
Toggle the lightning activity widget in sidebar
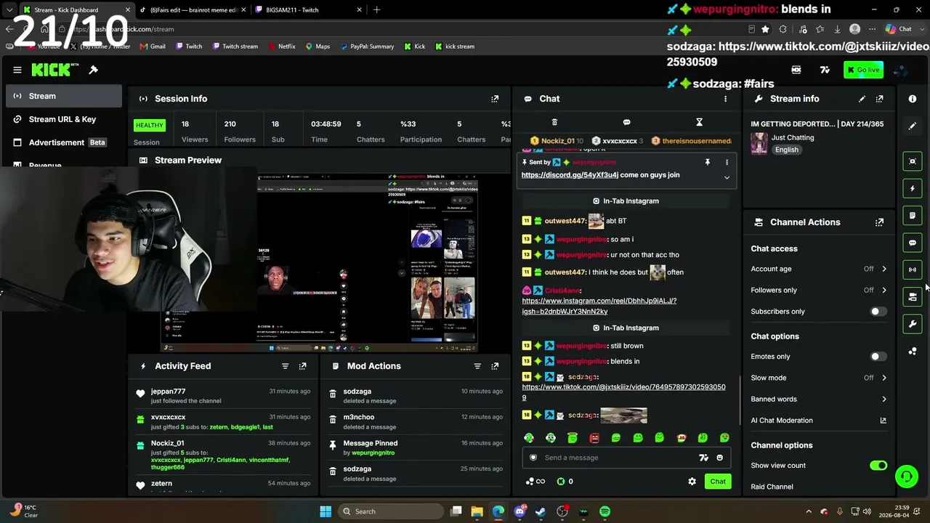point(913,188)
